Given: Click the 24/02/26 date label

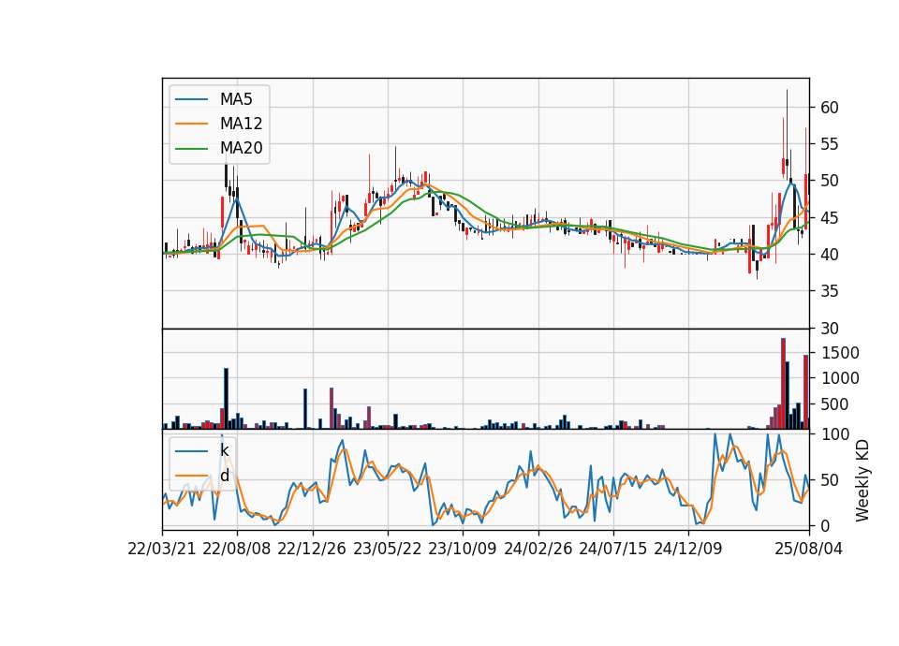Looking at the screenshot, I should click(538, 549).
